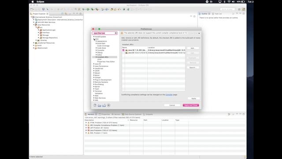Expand the Java Problems group in Markers

pos(86,130)
